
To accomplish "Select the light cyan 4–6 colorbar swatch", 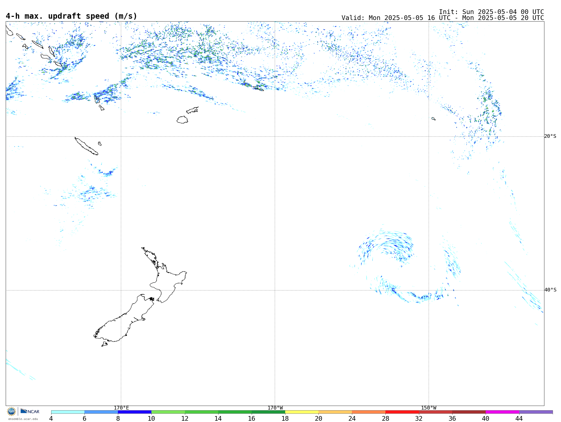I will (68, 412).
